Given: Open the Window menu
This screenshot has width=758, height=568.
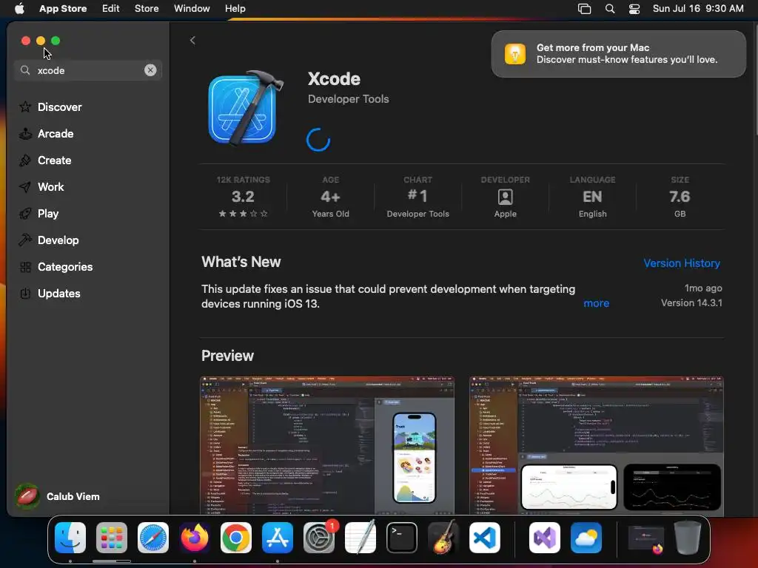Looking at the screenshot, I should coord(192,9).
